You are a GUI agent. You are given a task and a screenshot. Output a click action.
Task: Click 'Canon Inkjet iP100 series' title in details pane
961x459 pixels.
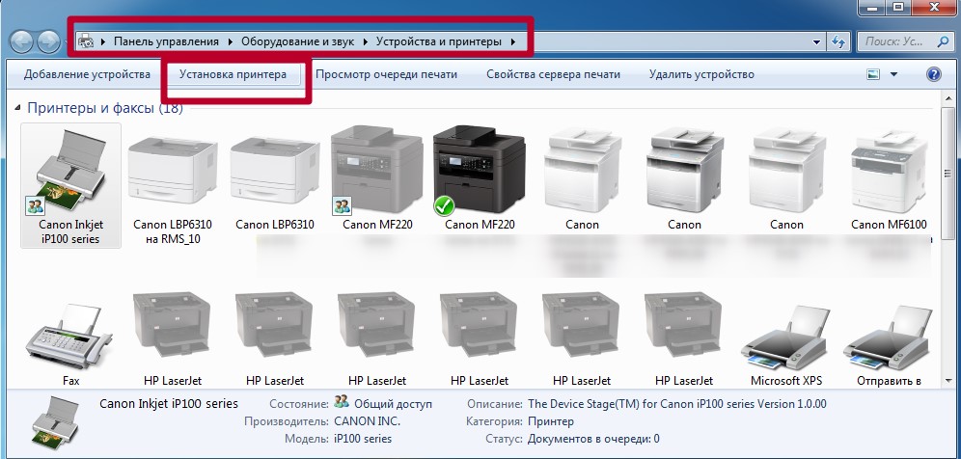pos(169,404)
